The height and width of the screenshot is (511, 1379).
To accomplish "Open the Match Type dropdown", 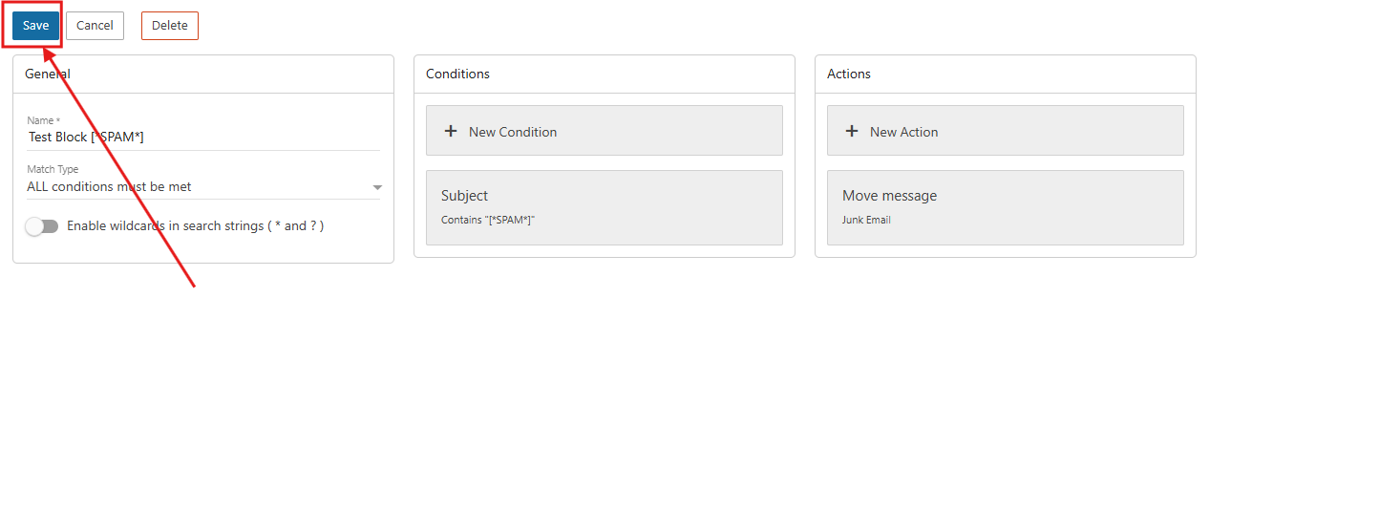I will pos(202,186).
